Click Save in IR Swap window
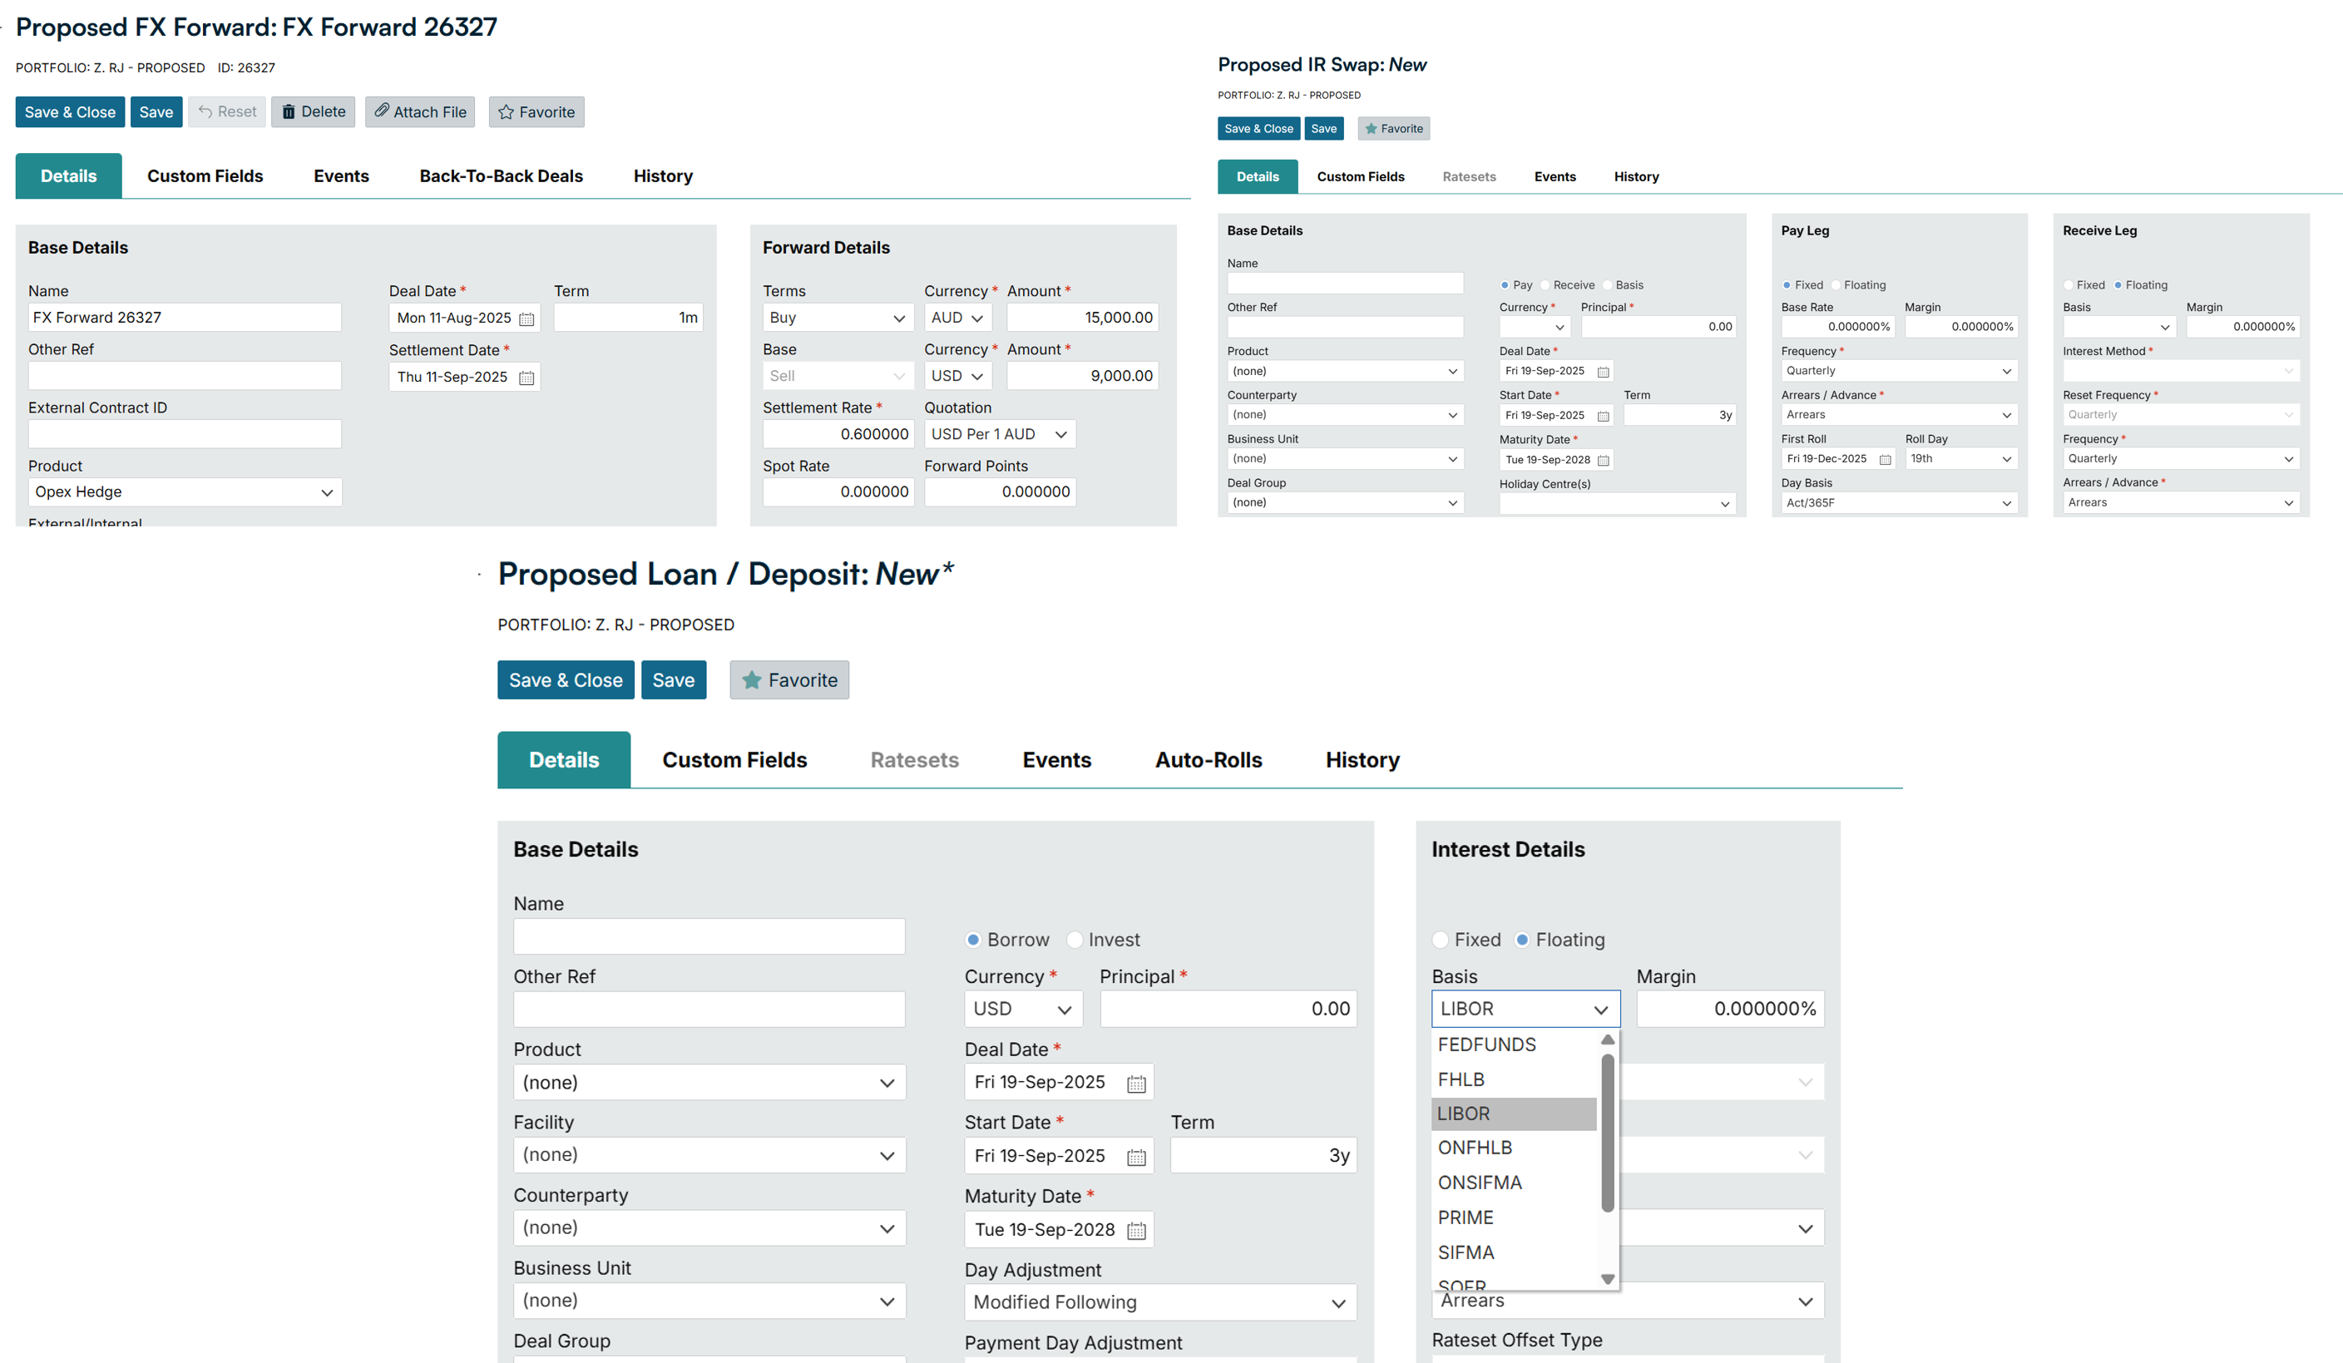 pyautogui.click(x=1323, y=128)
